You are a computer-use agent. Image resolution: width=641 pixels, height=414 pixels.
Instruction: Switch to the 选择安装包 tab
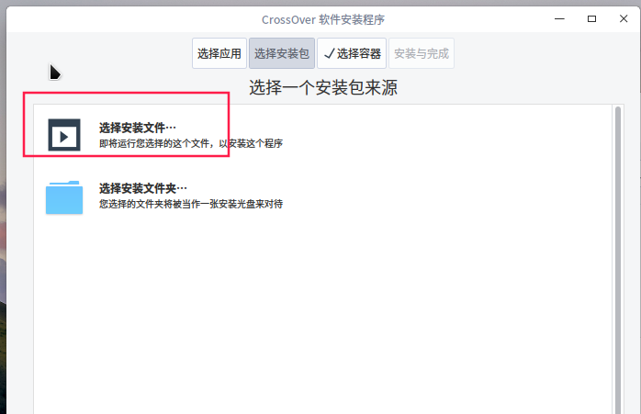pyautogui.click(x=282, y=53)
